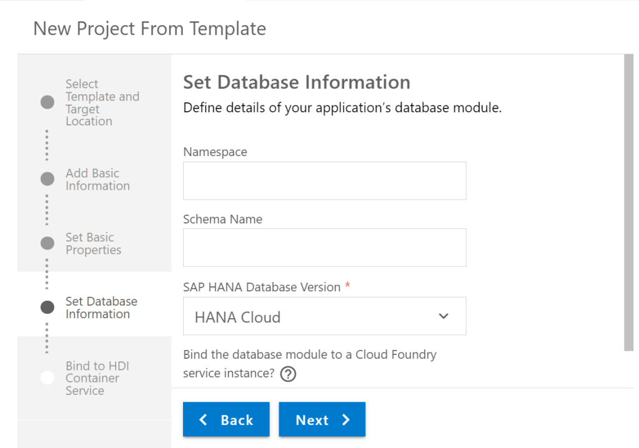
Task: Click into the Schema Name input box
Action: click(x=324, y=248)
